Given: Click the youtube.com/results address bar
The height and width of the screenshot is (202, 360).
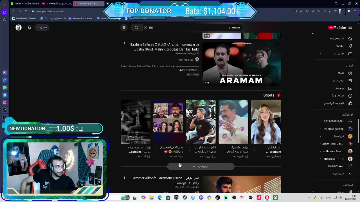Looking at the screenshot, I should click(x=50, y=11).
